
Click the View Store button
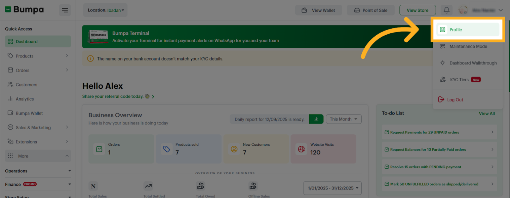point(417,10)
